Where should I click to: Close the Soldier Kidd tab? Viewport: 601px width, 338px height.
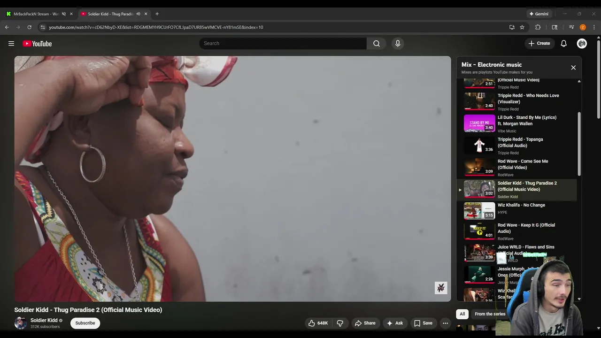146,14
